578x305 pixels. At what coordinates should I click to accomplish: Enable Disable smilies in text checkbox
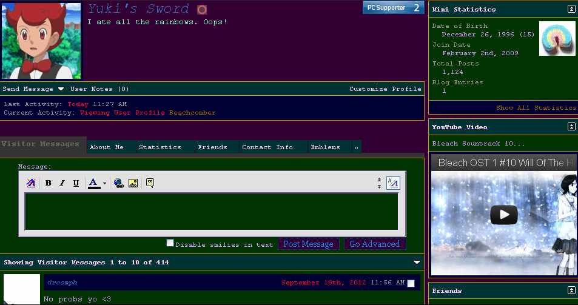click(x=170, y=243)
